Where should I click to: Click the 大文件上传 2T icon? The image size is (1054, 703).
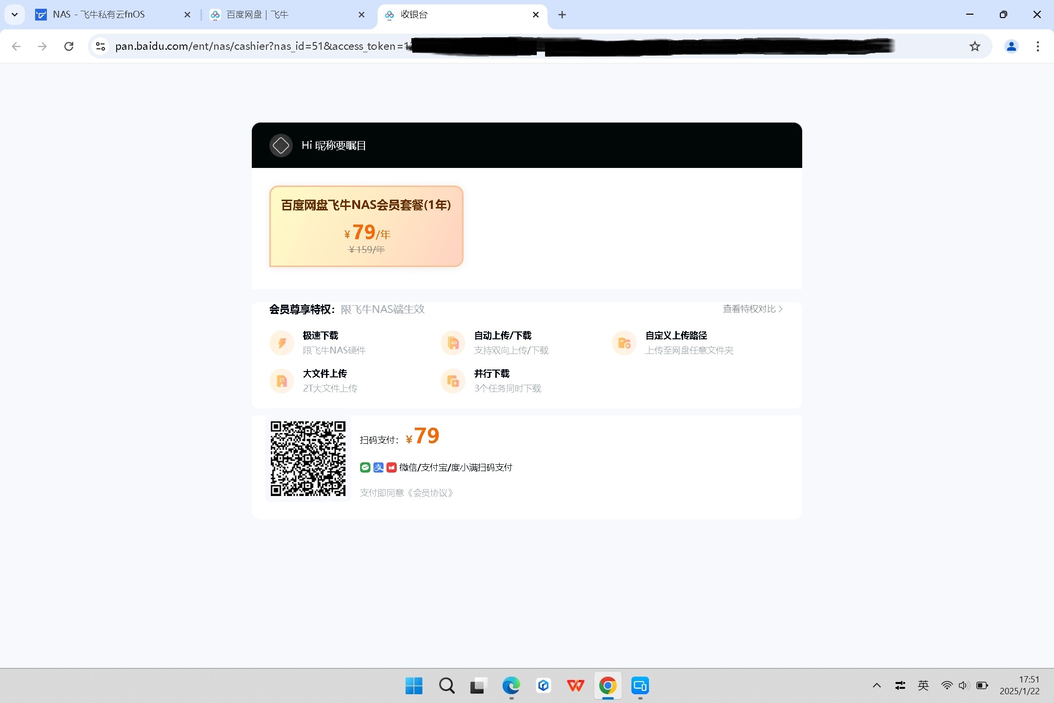point(282,381)
